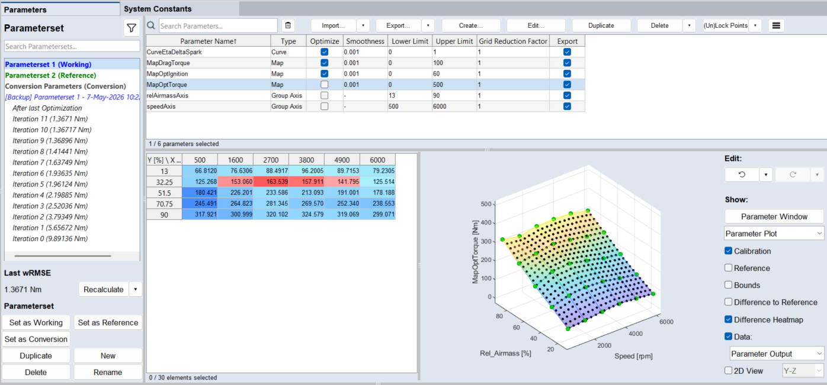Click the undo arrow under Edit

coord(742,174)
